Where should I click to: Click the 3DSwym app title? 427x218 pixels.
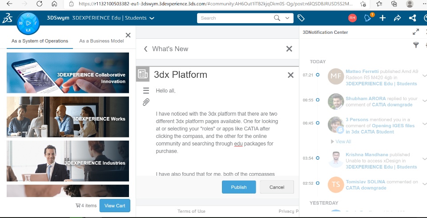(x=58, y=18)
